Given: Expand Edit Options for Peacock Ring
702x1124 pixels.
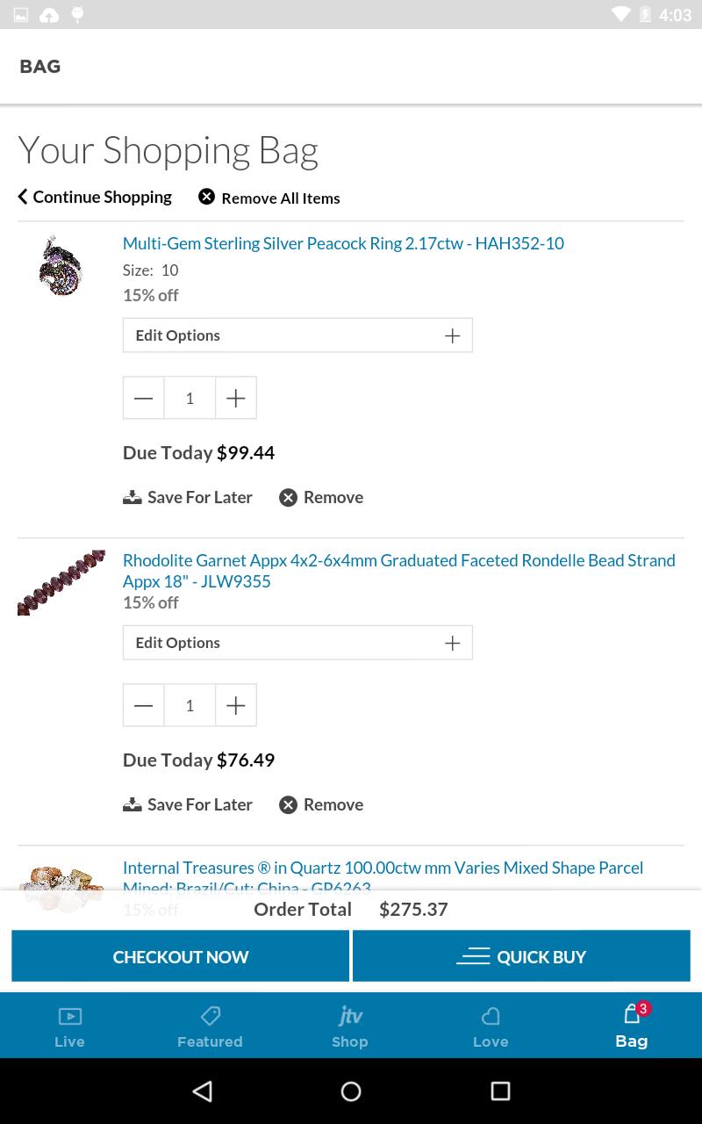Looking at the screenshot, I should pos(297,335).
